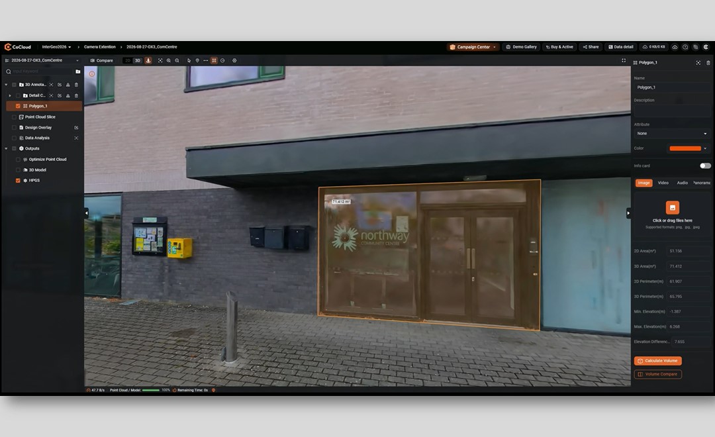Activate the walk mode toolbar icon
This screenshot has width=715, height=437.
[148, 60]
